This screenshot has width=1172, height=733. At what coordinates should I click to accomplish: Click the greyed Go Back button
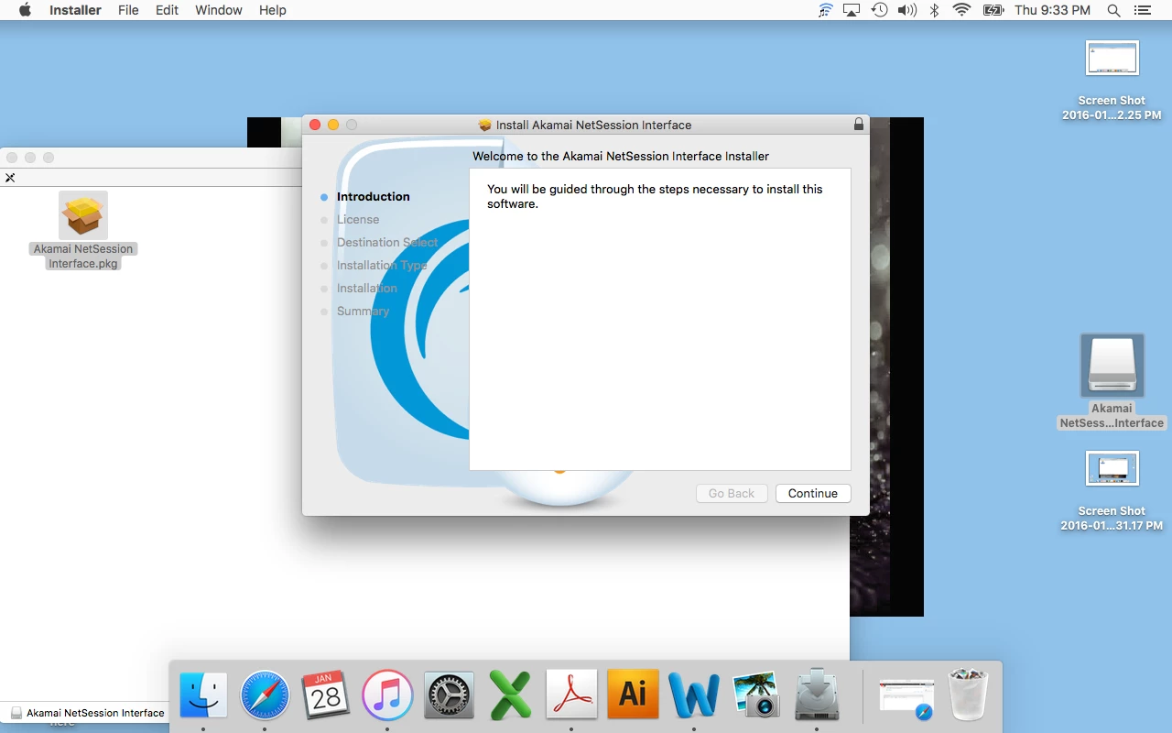(x=732, y=493)
